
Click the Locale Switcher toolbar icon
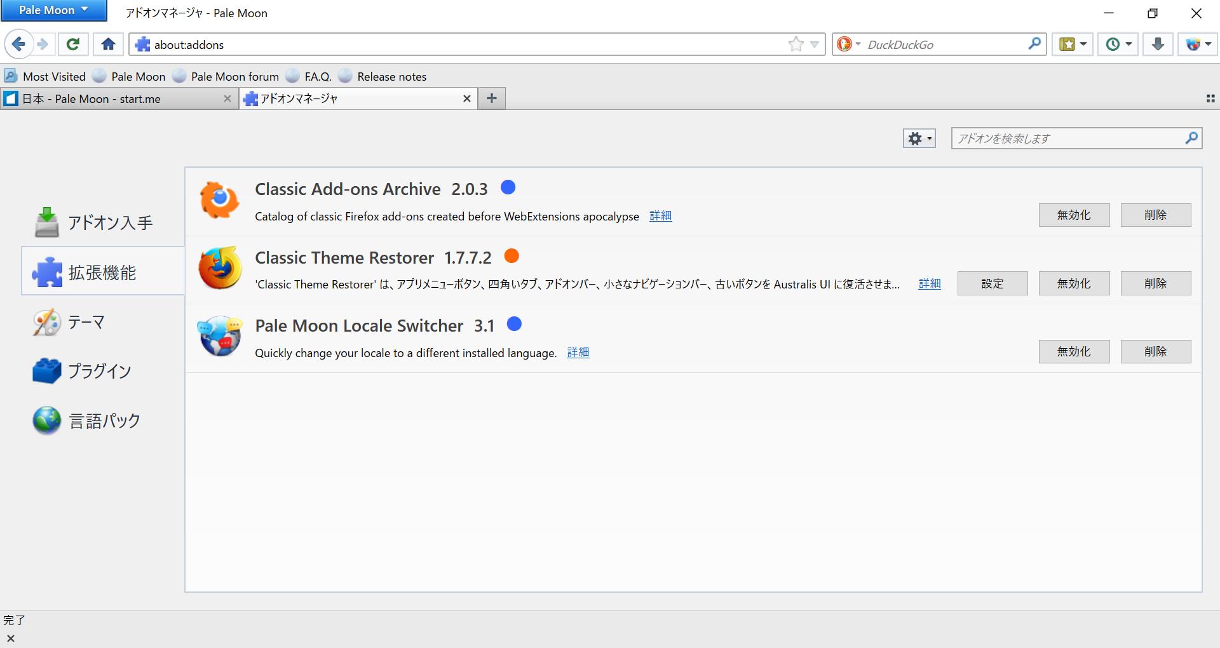pyautogui.click(x=1193, y=44)
